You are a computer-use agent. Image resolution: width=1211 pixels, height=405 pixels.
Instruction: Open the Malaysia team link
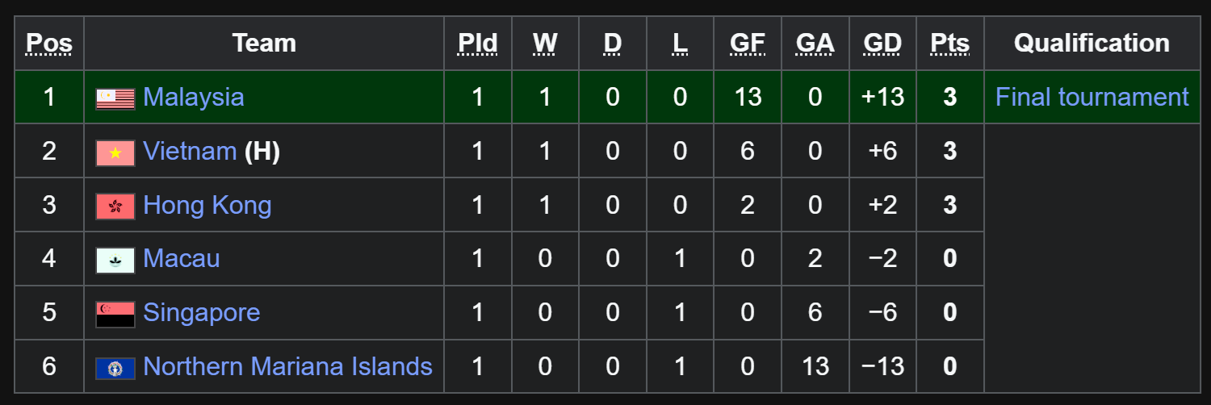pos(194,98)
